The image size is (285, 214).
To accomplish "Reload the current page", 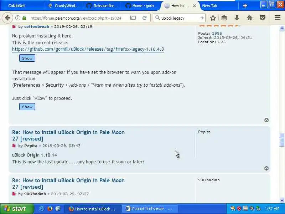I will point(145,18).
